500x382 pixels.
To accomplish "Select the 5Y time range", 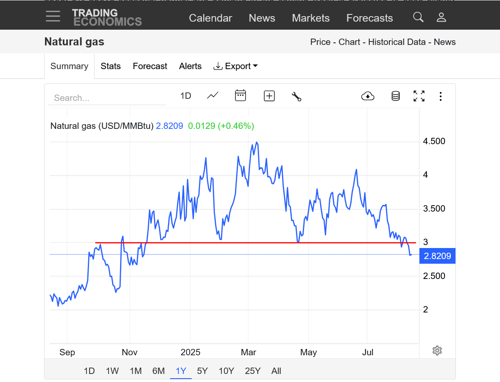I will point(202,371).
